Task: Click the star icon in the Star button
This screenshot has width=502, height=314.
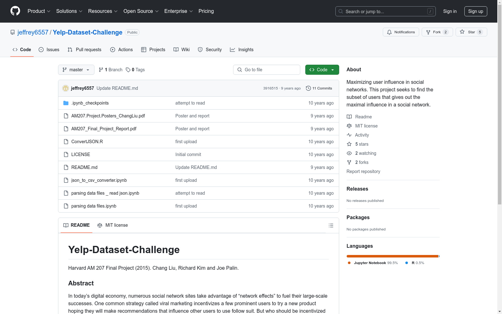Action: 462,32
